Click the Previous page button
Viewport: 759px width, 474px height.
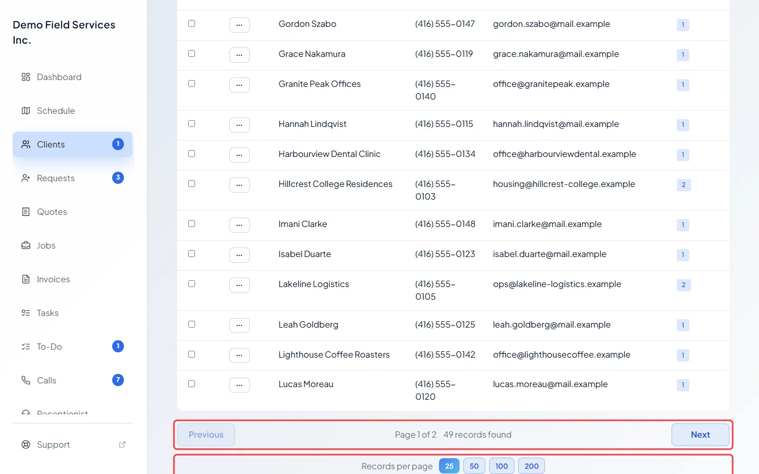pos(206,435)
